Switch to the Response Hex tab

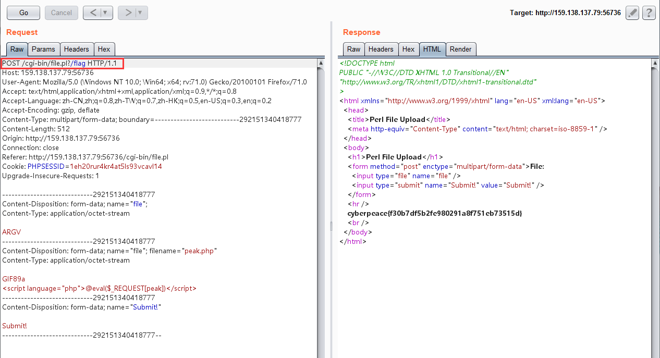tap(409, 50)
